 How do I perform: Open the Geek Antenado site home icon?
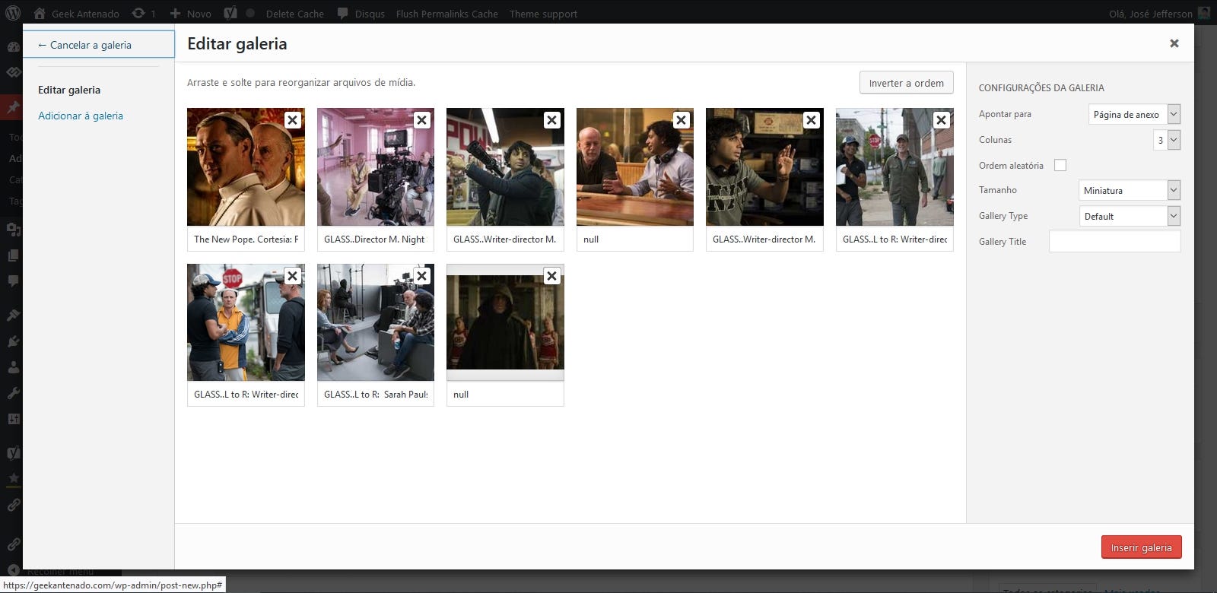tap(40, 13)
